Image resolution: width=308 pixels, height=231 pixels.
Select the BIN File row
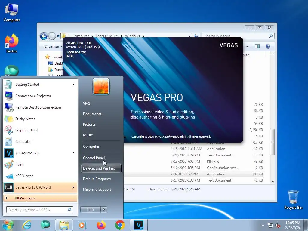point(194,162)
